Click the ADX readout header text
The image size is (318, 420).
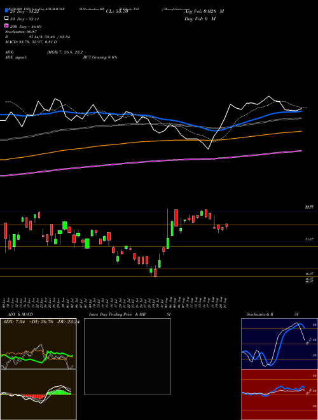tap(41, 322)
